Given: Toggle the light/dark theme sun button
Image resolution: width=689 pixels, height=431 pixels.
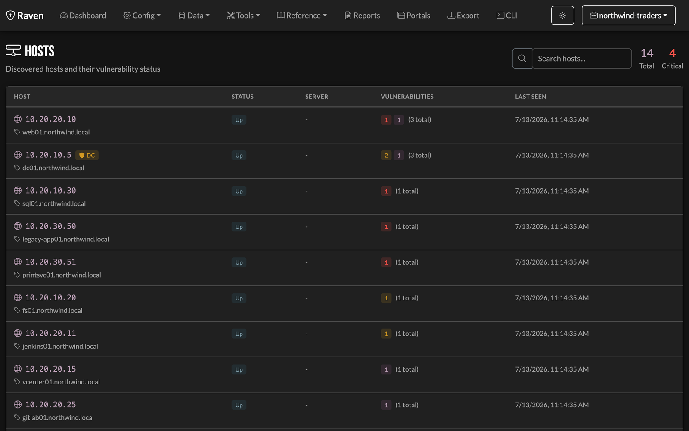Looking at the screenshot, I should pos(562,16).
